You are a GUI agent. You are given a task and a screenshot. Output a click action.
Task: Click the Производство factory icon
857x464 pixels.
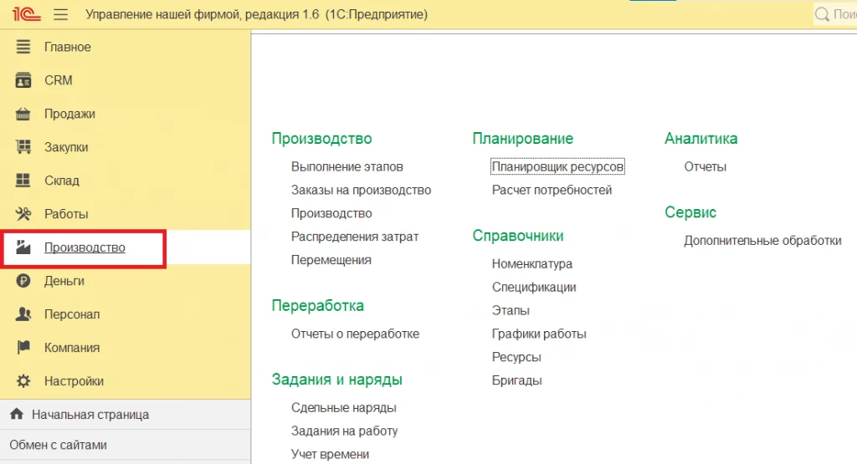(23, 247)
